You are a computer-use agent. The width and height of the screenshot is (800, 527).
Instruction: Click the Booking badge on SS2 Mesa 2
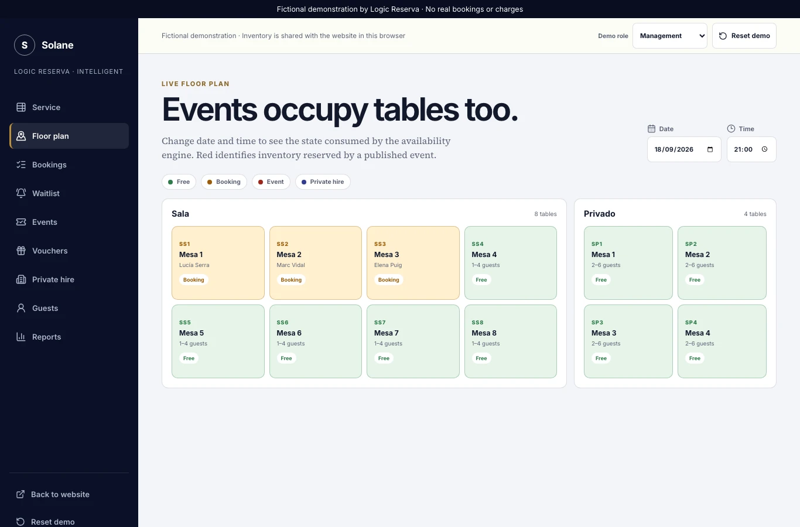(291, 280)
